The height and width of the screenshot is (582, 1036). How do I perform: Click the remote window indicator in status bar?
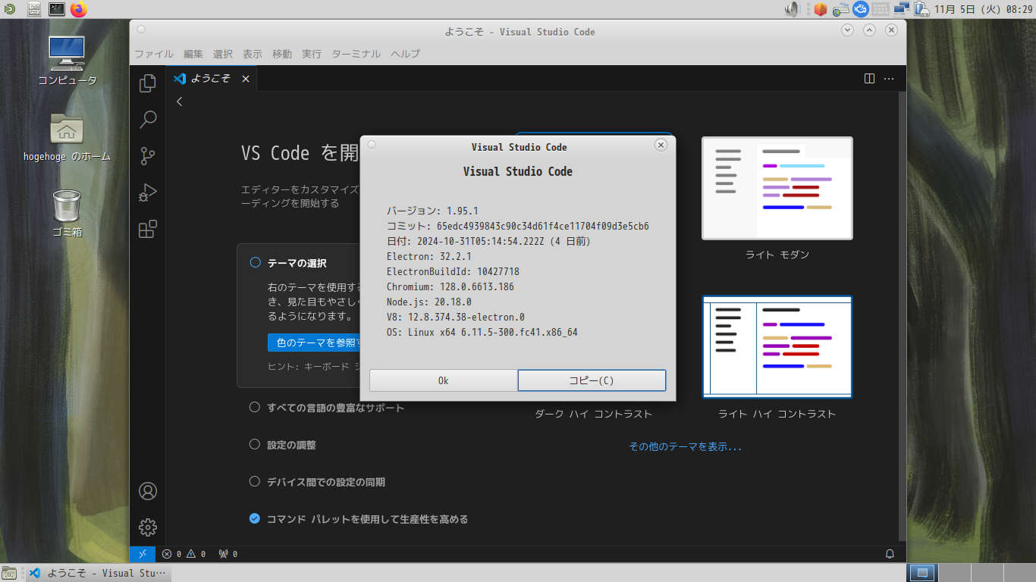[x=143, y=554]
